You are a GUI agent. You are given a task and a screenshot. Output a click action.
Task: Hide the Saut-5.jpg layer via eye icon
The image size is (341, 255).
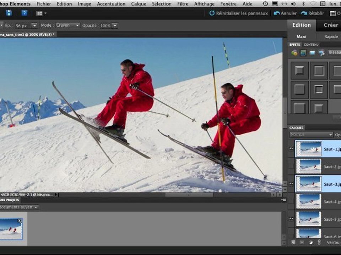(291, 219)
